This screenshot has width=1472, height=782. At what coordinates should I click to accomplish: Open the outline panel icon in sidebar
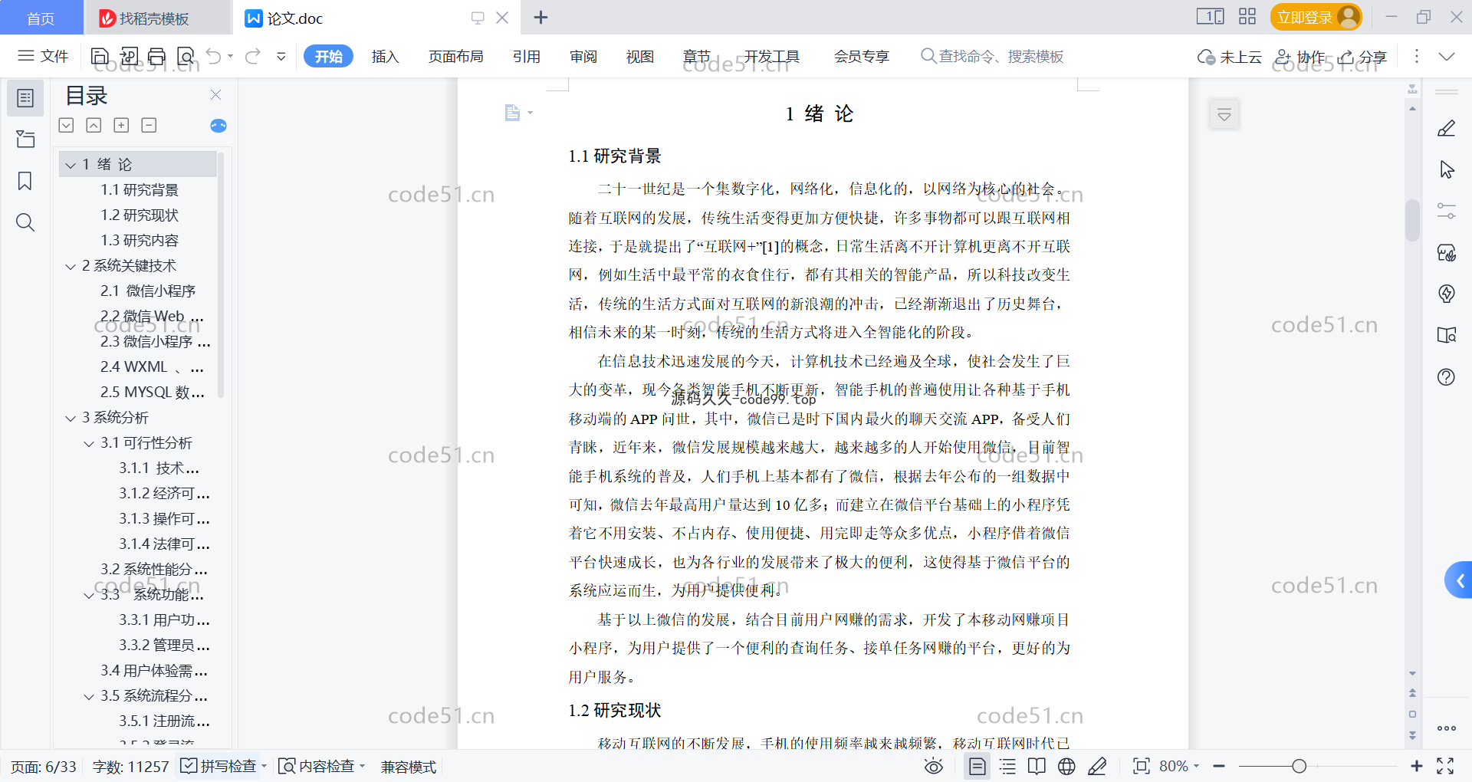(x=25, y=98)
